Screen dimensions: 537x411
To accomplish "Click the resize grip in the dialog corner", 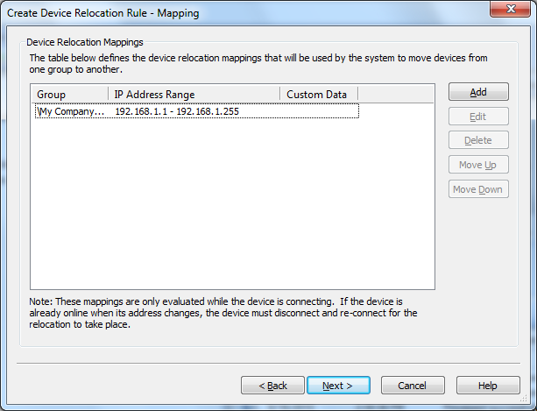I will (x=524, y=398).
